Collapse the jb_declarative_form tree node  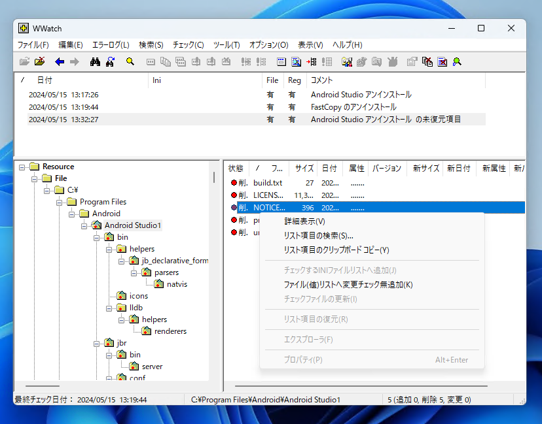(121, 261)
